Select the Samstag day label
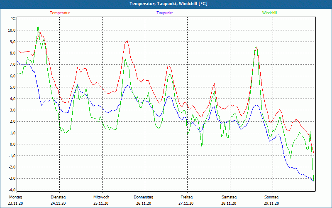Image resolution: width=332 pixels, height=208 pixels. pyautogui.click(x=229, y=197)
